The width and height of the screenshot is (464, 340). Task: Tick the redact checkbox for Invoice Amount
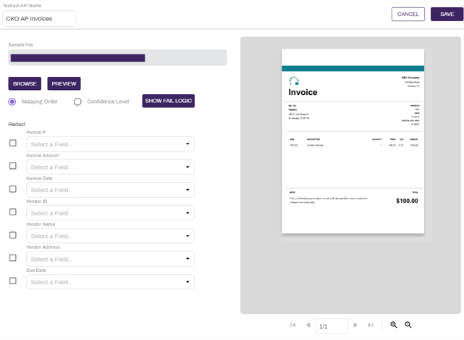(x=13, y=166)
